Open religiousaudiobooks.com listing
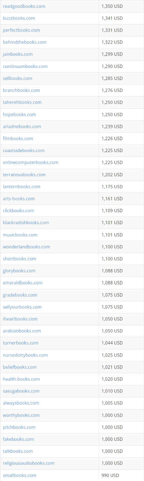 (29, 463)
